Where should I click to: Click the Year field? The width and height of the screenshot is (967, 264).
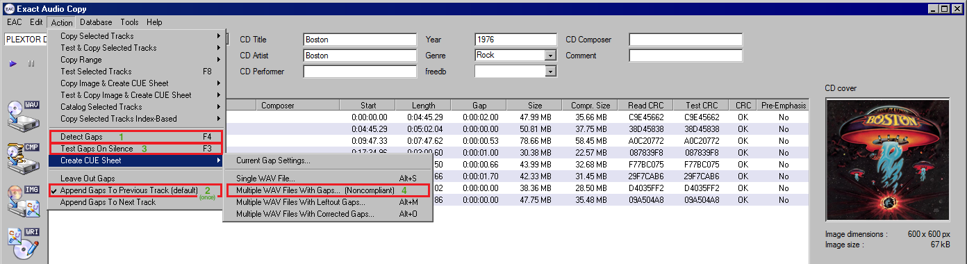pos(516,40)
